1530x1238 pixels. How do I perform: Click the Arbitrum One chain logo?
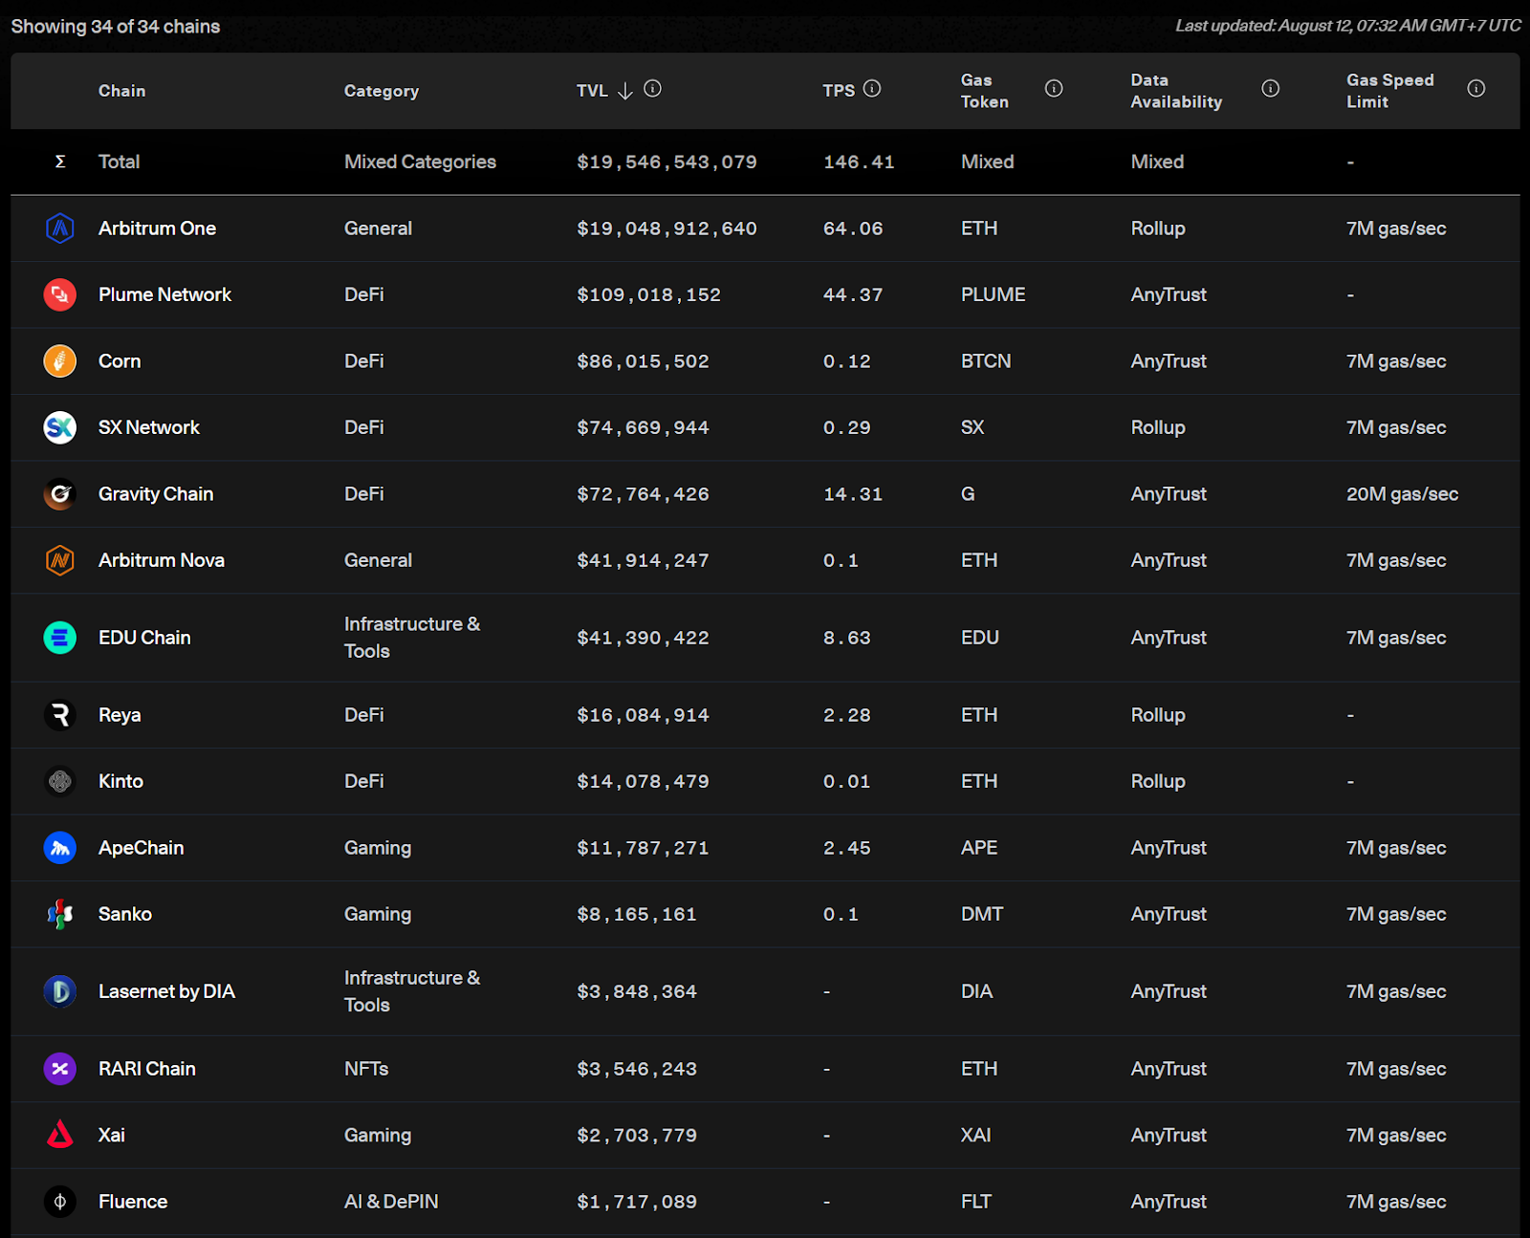point(60,228)
